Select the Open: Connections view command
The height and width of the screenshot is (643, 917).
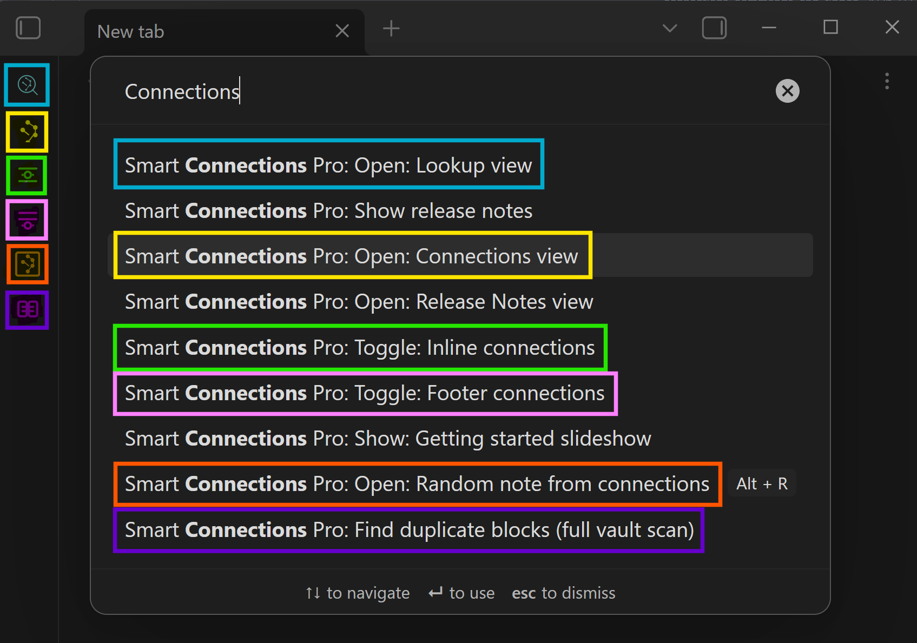tap(352, 256)
